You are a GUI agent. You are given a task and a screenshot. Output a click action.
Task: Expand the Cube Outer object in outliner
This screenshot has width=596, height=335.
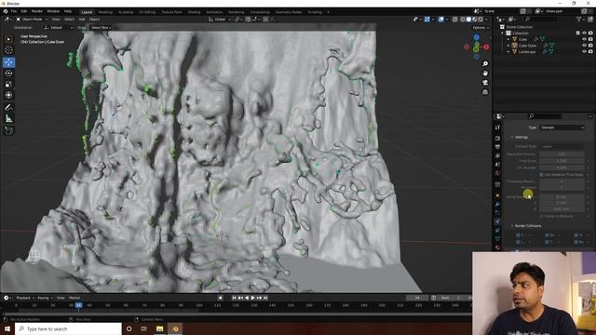pyautogui.click(x=508, y=46)
